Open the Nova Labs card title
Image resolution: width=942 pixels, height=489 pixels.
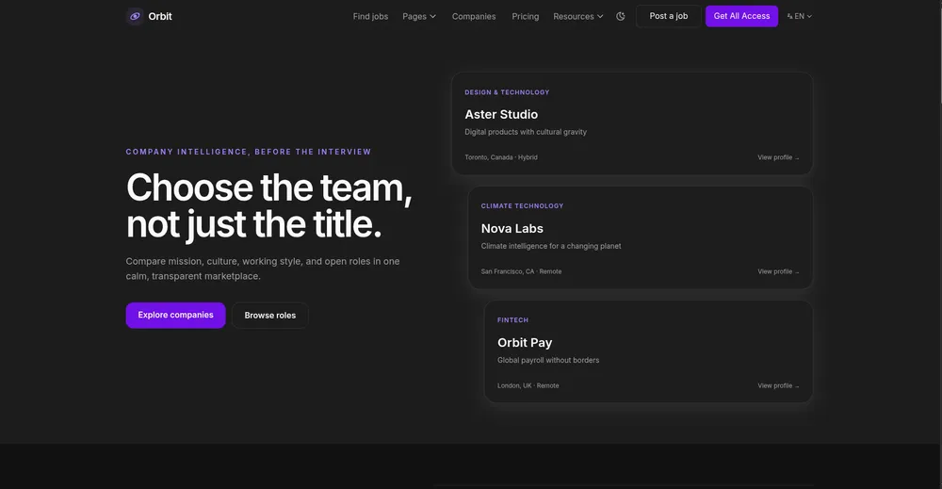512,228
